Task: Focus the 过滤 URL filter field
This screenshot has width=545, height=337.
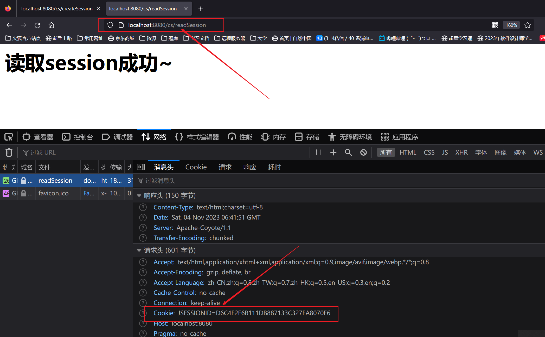Action: tap(164, 153)
